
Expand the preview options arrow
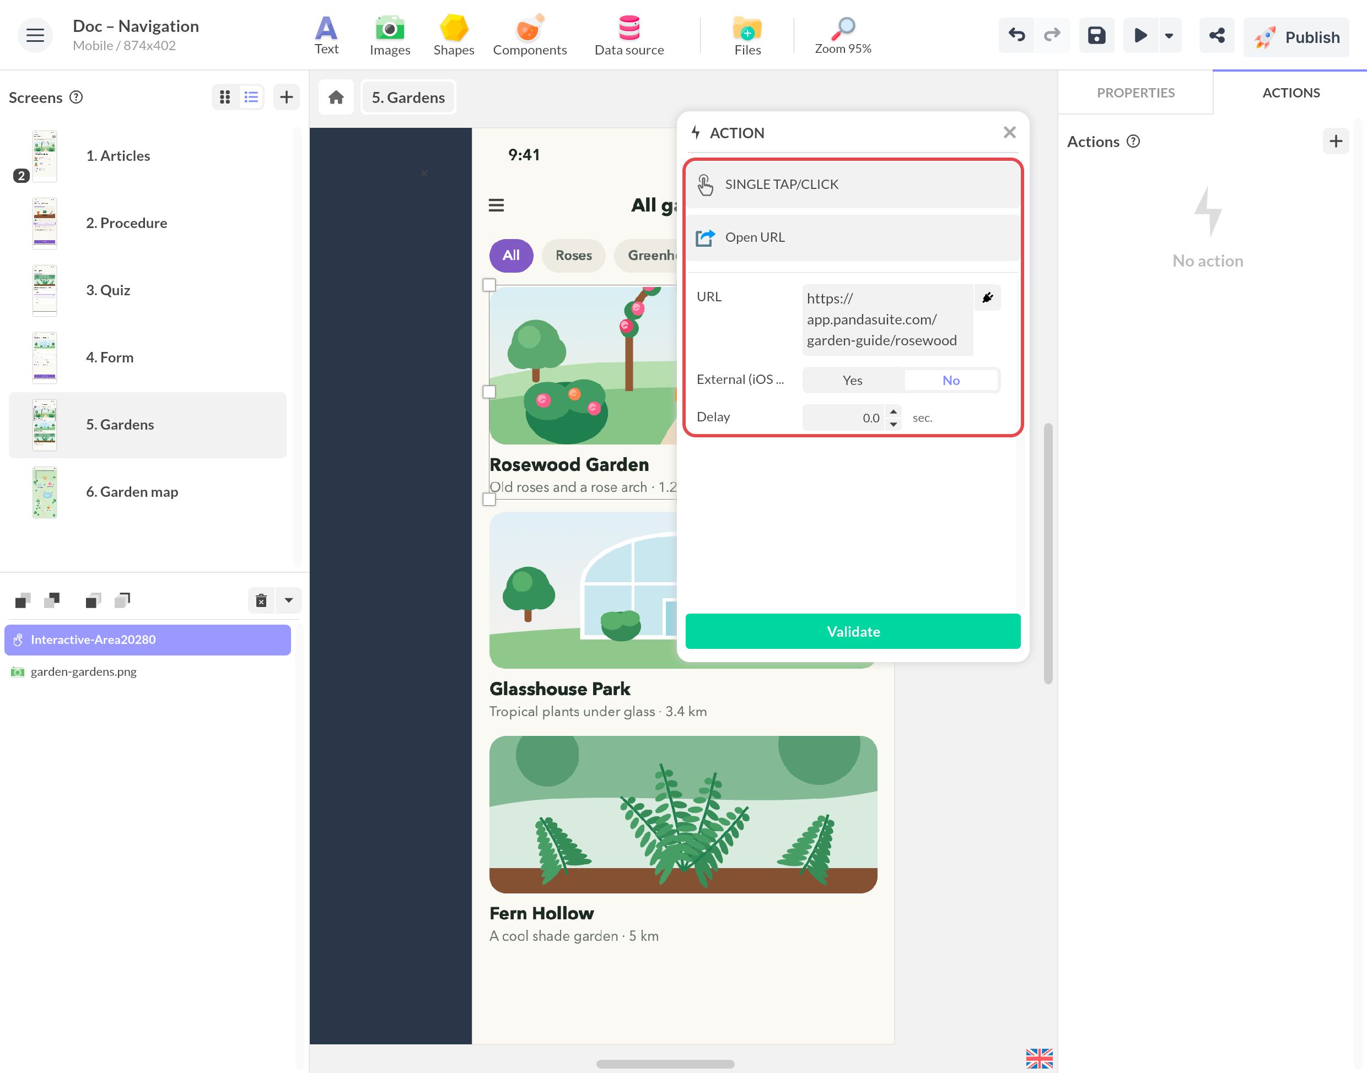tap(1169, 36)
